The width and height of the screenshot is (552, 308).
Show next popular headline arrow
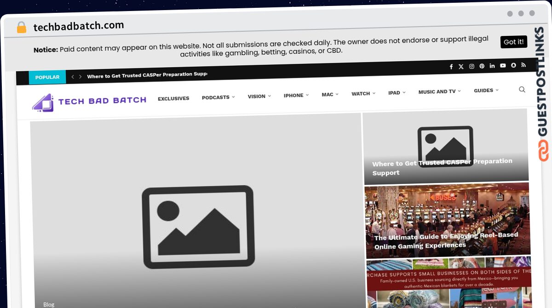[80, 77]
